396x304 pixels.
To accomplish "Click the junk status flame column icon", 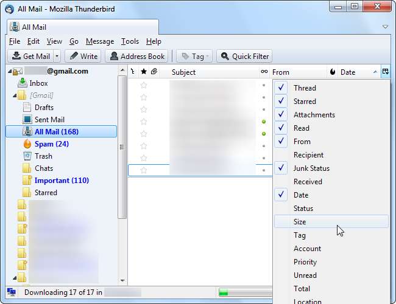I will pyautogui.click(x=333, y=72).
